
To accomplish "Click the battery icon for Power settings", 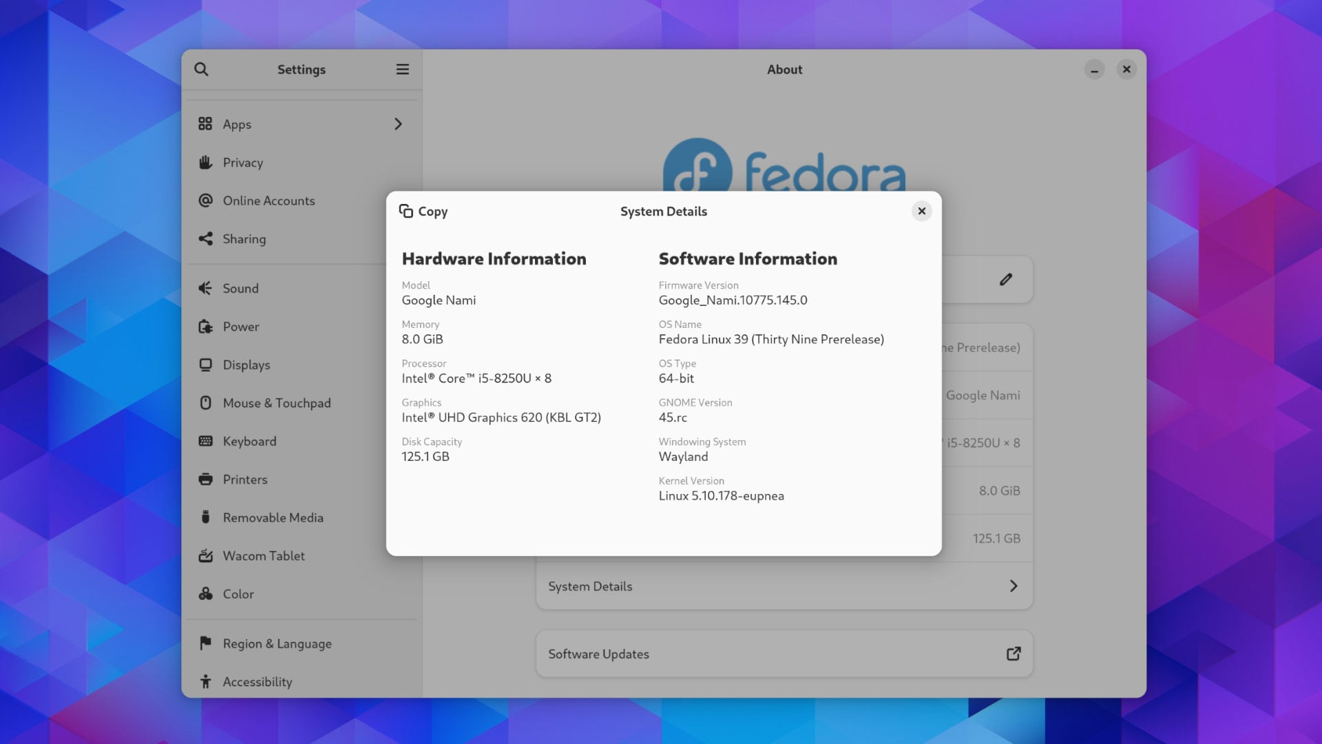I will coord(206,327).
